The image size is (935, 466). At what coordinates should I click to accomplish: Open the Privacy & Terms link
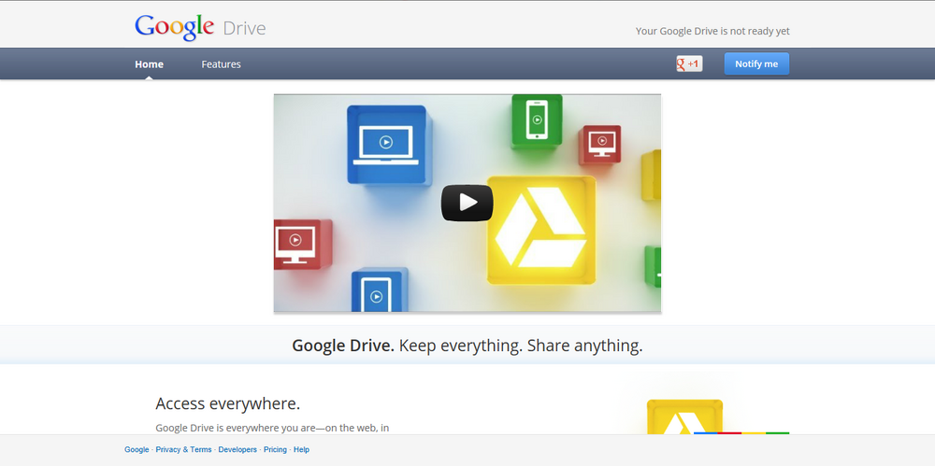[183, 450]
